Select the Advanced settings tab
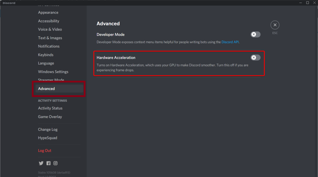The height and width of the screenshot is (177, 318). (46, 88)
